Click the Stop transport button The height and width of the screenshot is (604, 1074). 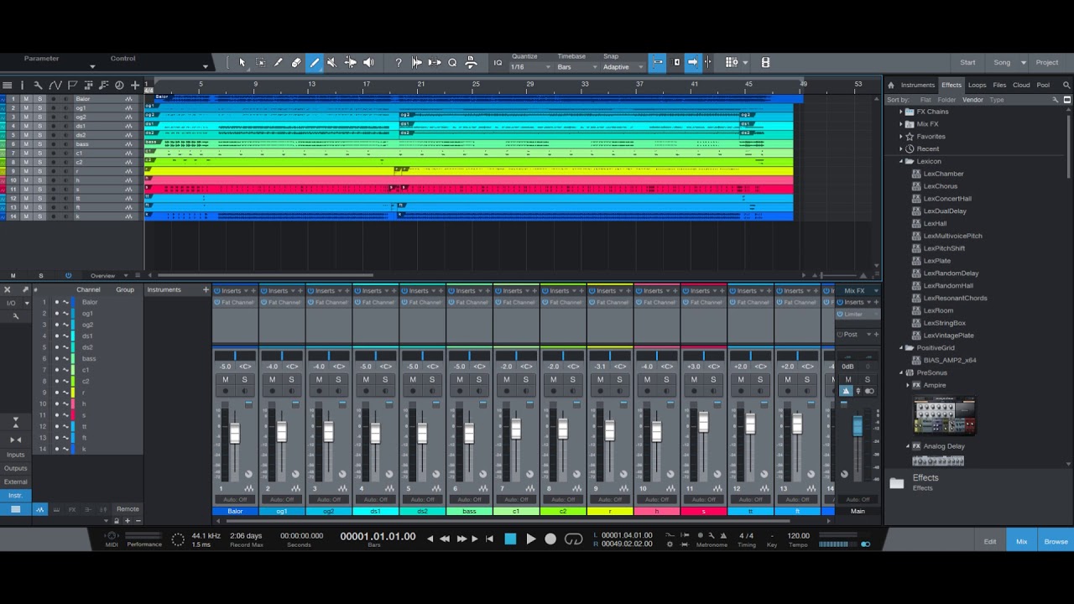click(x=510, y=539)
